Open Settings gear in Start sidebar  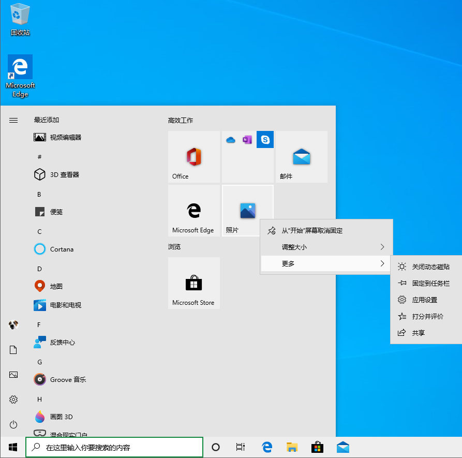click(x=13, y=400)
